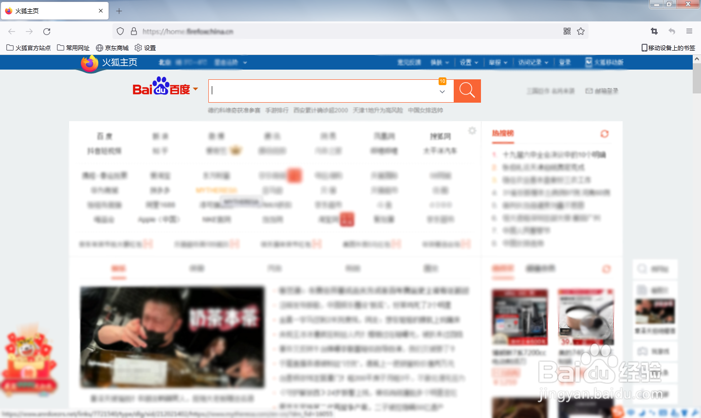Go back using the browser back arrow

pos(12,31)
